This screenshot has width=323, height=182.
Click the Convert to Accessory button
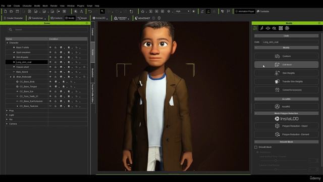click(x=286, y=90)
